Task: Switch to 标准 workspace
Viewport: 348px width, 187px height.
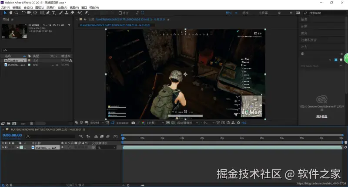Action: click(x=245, y=13)
